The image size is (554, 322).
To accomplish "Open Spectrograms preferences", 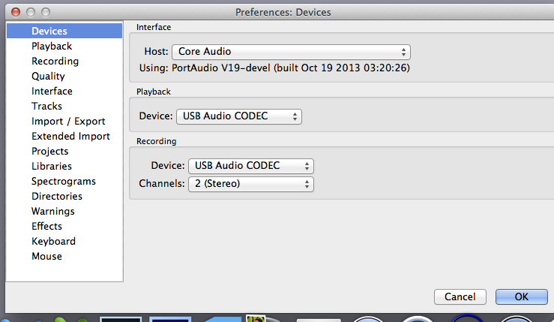I will tap(64, 181).
